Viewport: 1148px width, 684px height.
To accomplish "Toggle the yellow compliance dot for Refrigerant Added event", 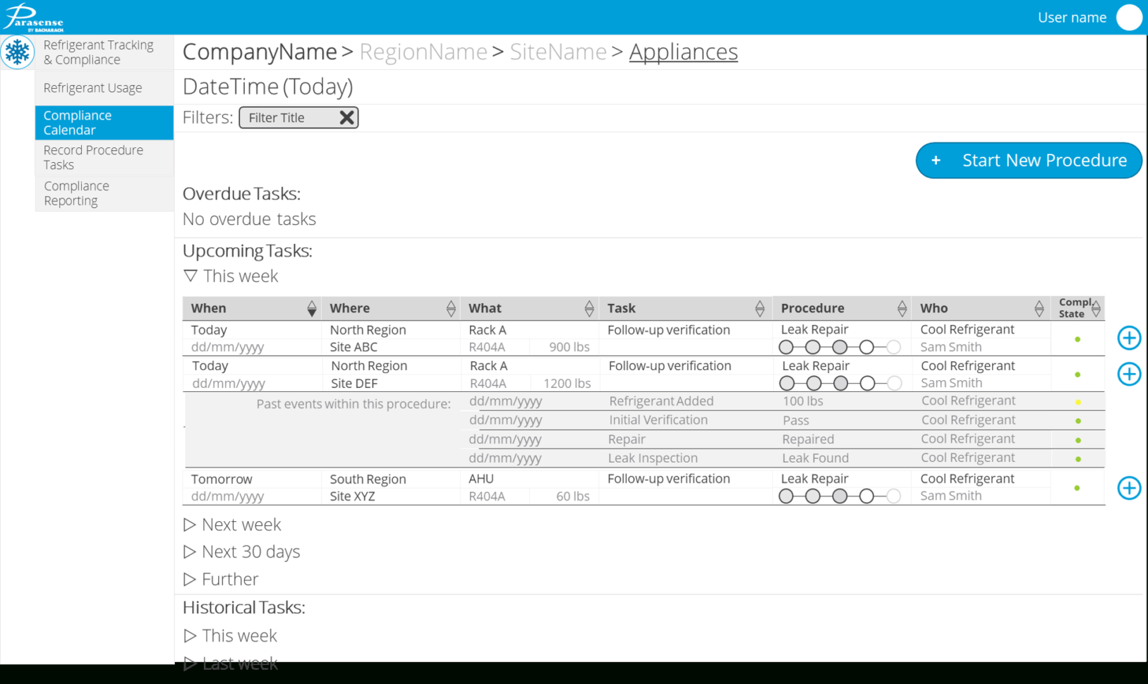I will [1077, 401].
